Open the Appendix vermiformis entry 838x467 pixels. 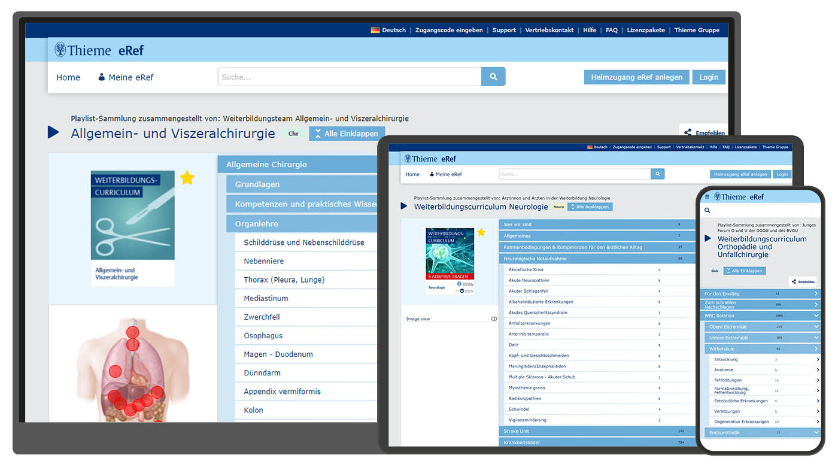click(306, 392)
